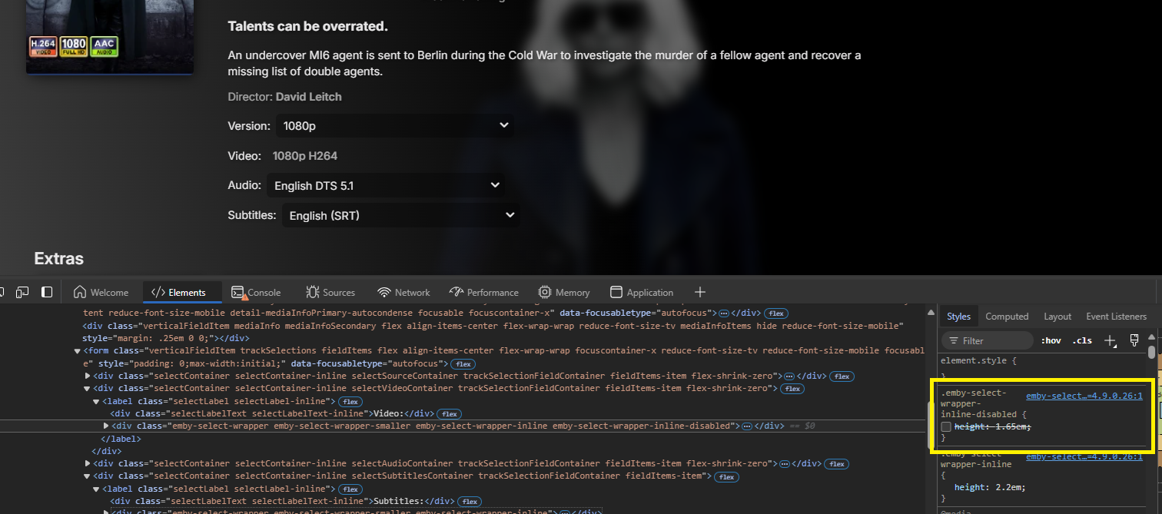
Task: Toggle the DevTools sidebar dock icon
Action: 47,292
